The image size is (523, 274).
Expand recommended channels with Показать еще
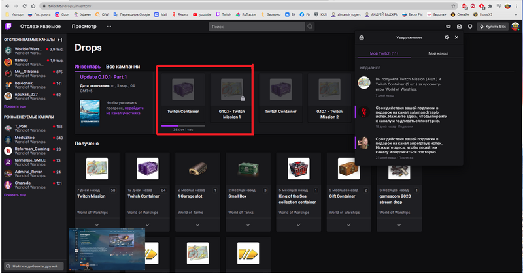[15, 195]
